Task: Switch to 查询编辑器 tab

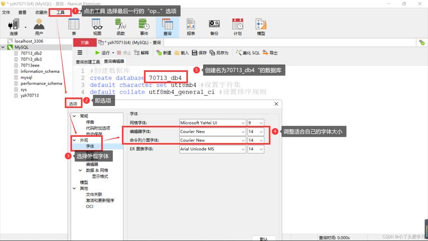Action: (x=114, y=61)
